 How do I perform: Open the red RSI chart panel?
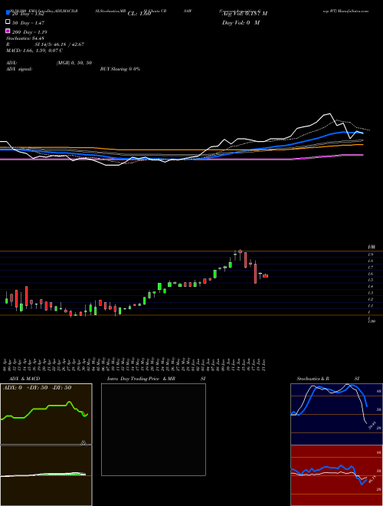click(336, 475)
